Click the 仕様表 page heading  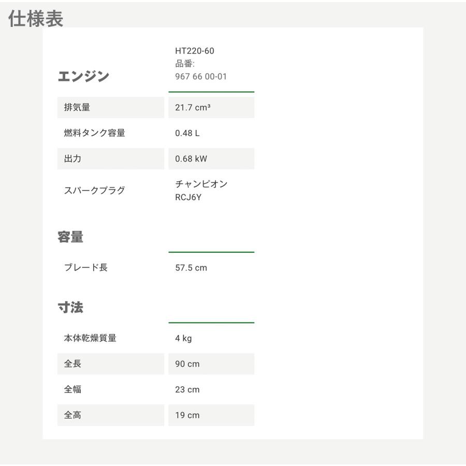point(36,19)
